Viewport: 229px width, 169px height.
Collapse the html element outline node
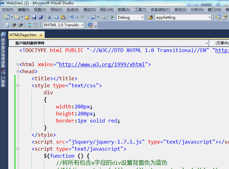[17, 64]
